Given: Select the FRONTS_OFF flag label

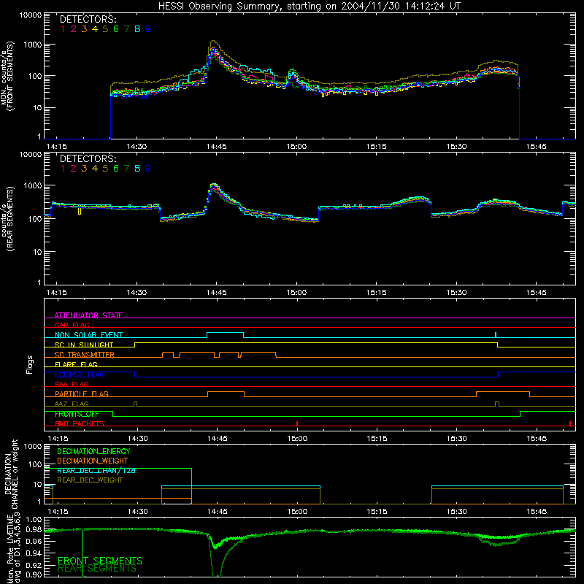Looking at the screenshot, I should (77, 414).
